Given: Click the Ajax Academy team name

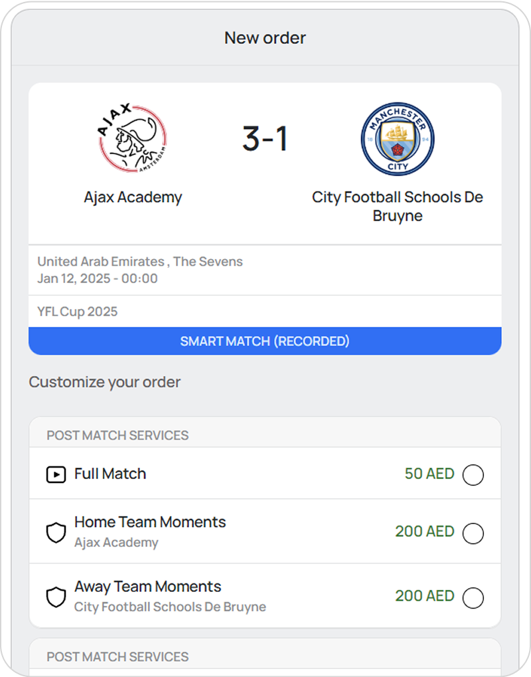Looking at the screenshot, I should [x=133, y=197].
